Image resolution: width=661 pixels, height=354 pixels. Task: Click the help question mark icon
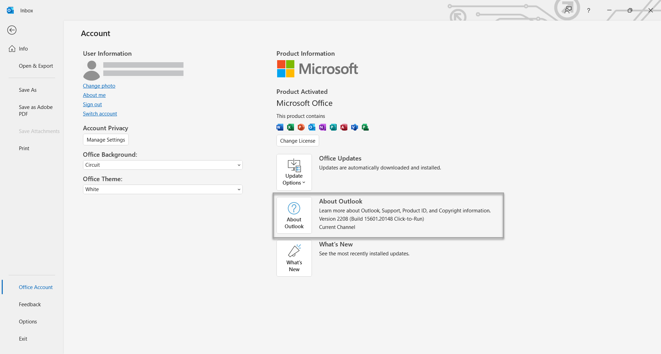589,10
